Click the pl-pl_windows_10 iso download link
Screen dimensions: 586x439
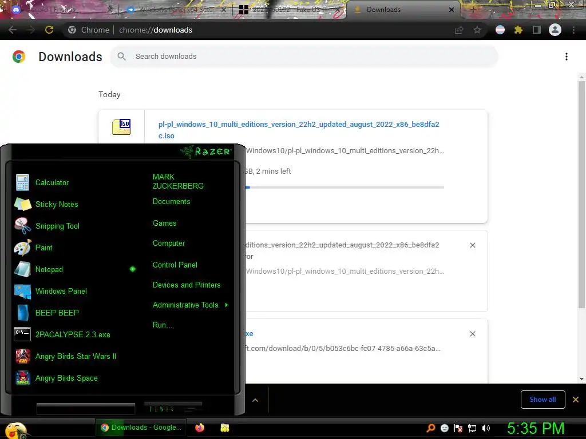[x=299, y=130]
